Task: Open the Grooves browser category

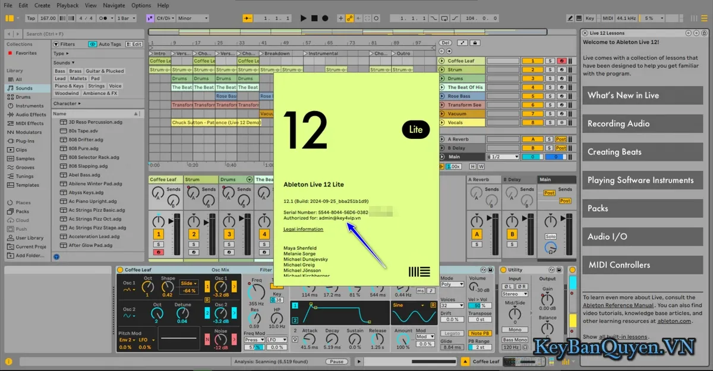Action: (x=25, y=167)
